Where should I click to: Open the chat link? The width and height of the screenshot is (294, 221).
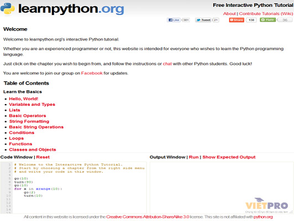167,64
